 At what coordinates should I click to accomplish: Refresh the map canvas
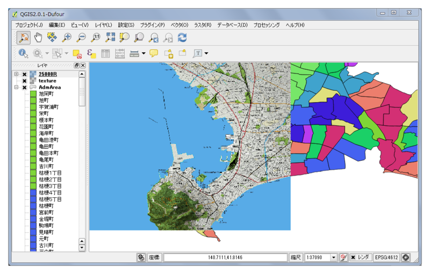tap(182, 38)
